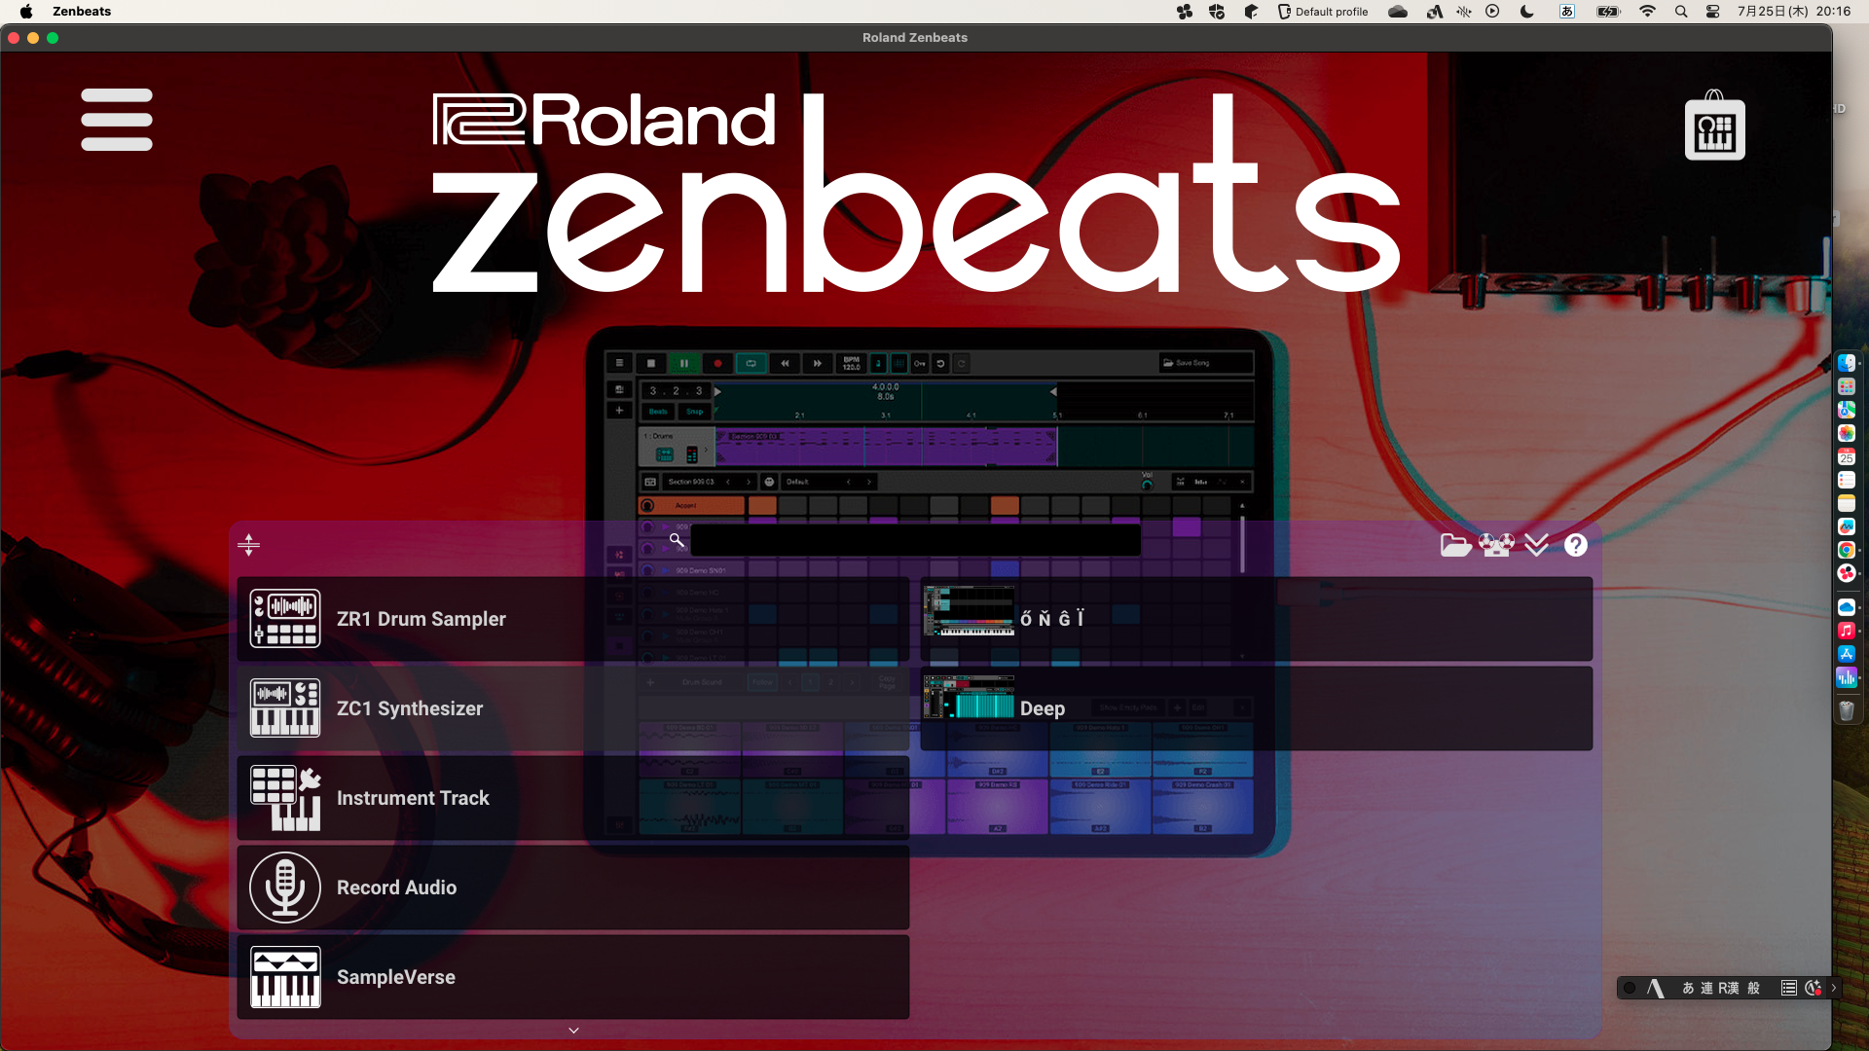Click the Default profile menu bar item
Screen dimensions: 1869x1051
coord(1322,12)
